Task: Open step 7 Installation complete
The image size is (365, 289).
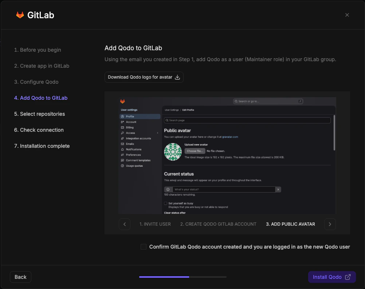Action: [42, 146]
